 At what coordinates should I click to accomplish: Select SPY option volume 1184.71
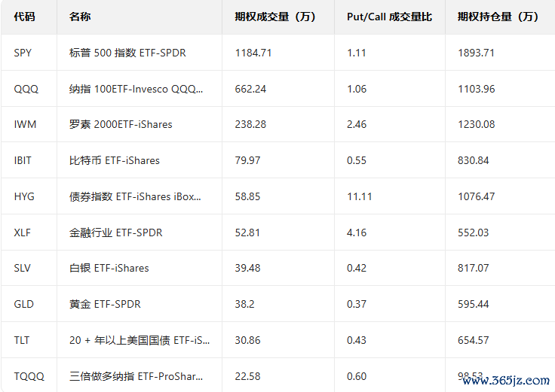(253, 53)
